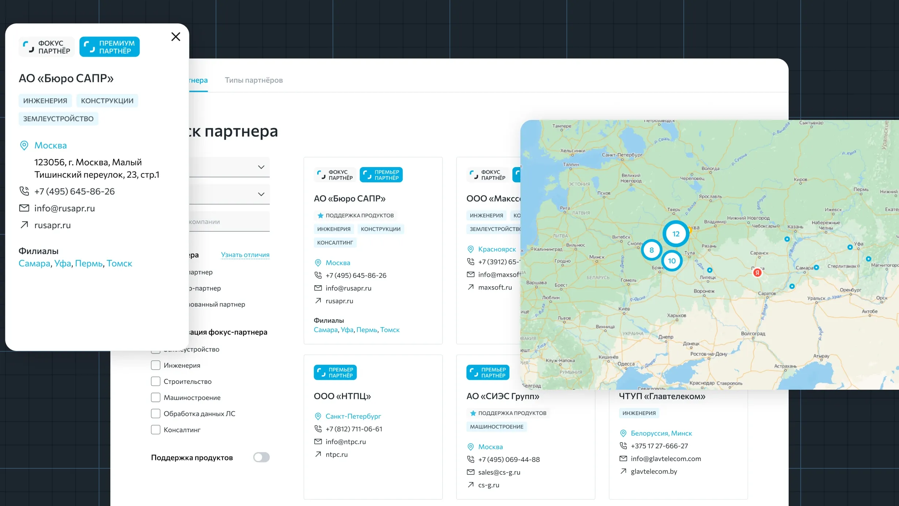Toggle the Поддержка продуктов switch

[261, 457]
